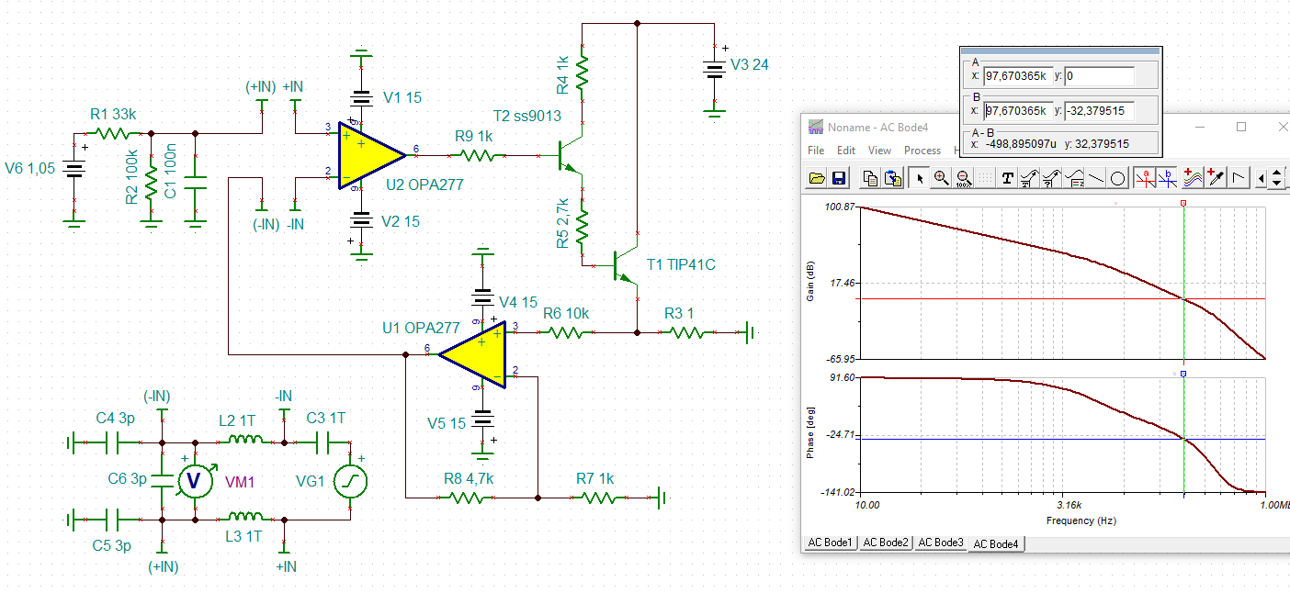
Task: Click the R9 1k resistor label
Action: coord(474,136)
